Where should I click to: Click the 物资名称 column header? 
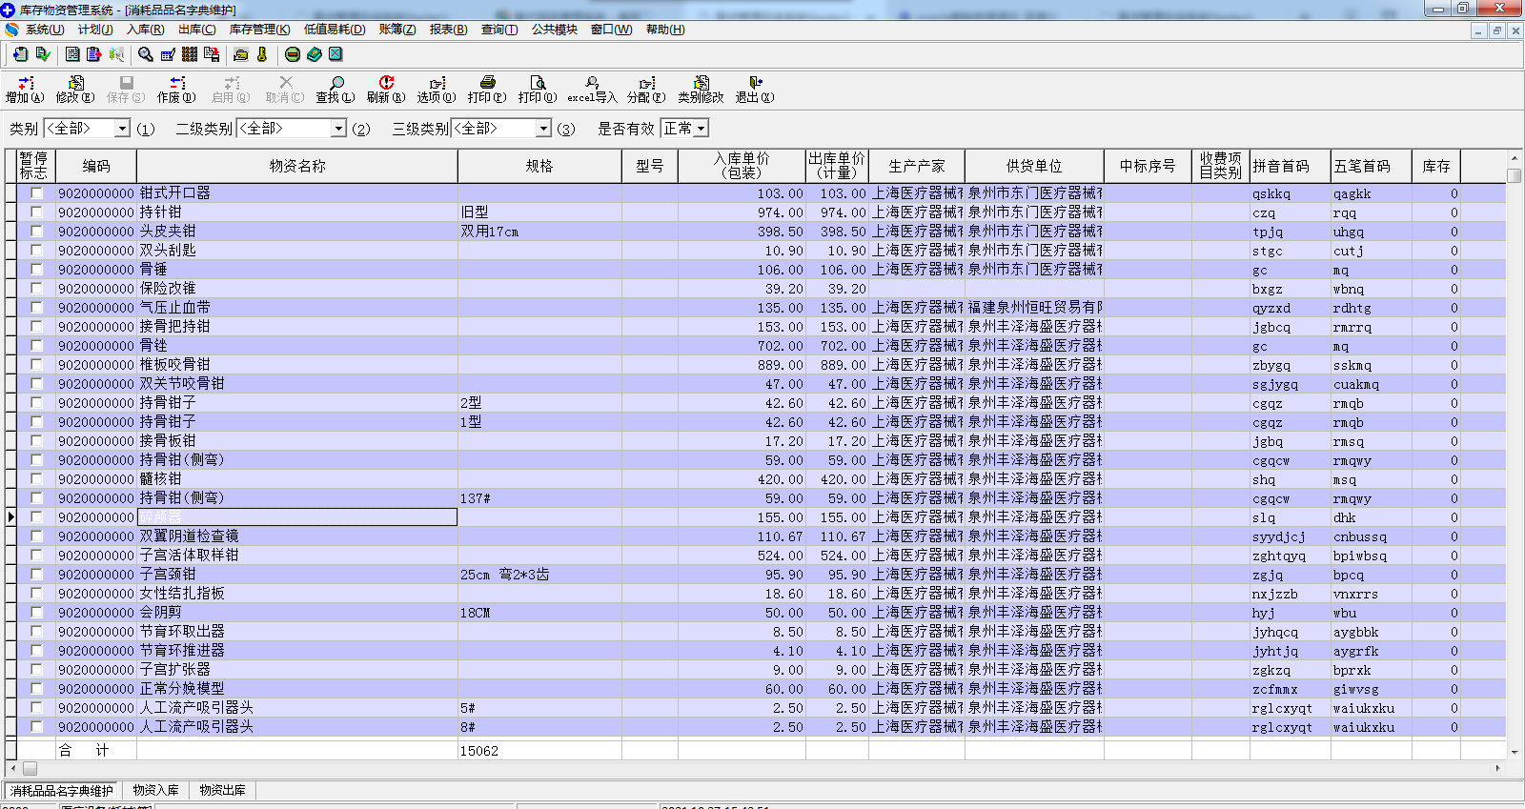point(297,166)
